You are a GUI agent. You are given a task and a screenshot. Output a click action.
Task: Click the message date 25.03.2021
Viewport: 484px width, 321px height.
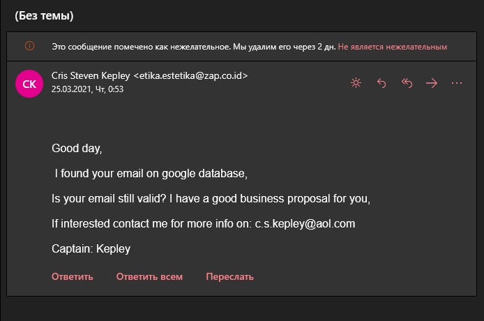point(71,89)
